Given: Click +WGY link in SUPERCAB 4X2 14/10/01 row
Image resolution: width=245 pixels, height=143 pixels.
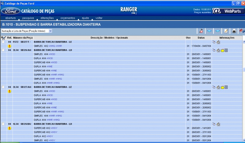Looking at the screenshot, I should pyautogui.click(x=54, y=128).
